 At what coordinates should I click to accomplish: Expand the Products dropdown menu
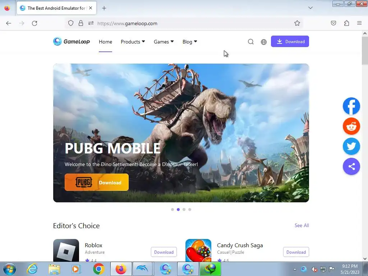pyautogui.click(x=133, y=42)
